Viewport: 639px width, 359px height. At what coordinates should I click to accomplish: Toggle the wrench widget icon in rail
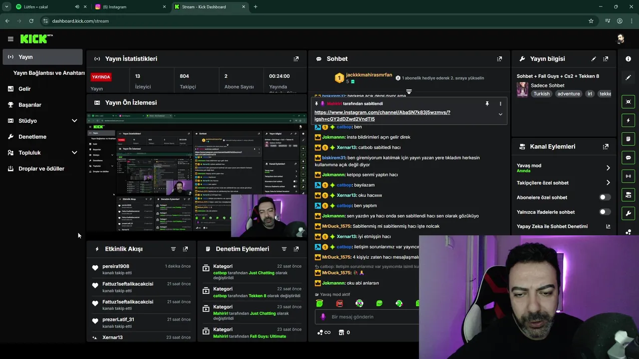(628, 213)
